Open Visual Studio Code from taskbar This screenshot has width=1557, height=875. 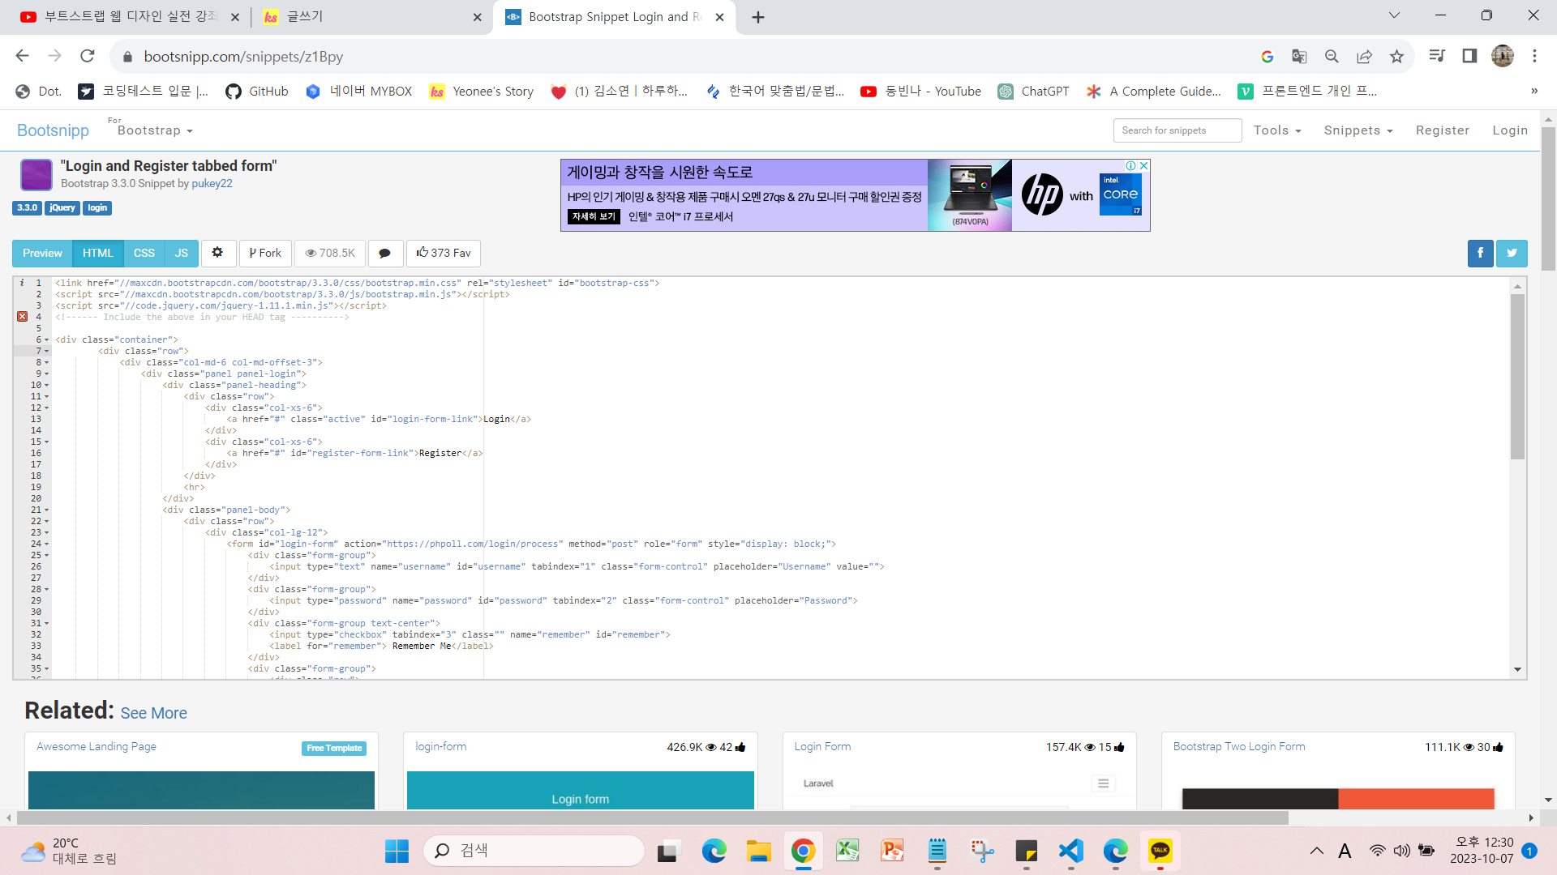[x=1070, y=851]
